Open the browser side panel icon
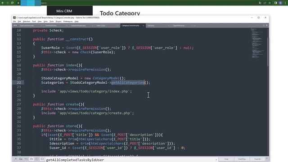Image resolution: width=288 pixels, height=162 pixels. click(275, 3)
